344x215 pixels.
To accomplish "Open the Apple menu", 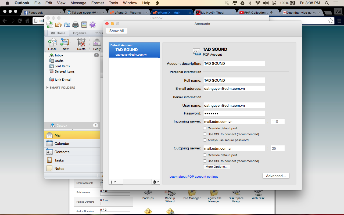I will click(x=7, y=3).
